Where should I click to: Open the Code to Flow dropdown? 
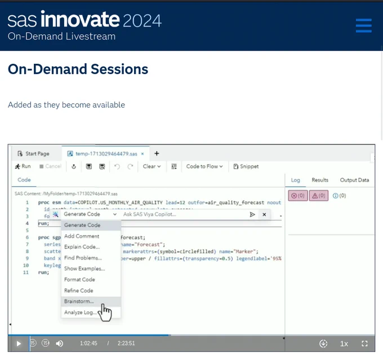click(204, 166)
